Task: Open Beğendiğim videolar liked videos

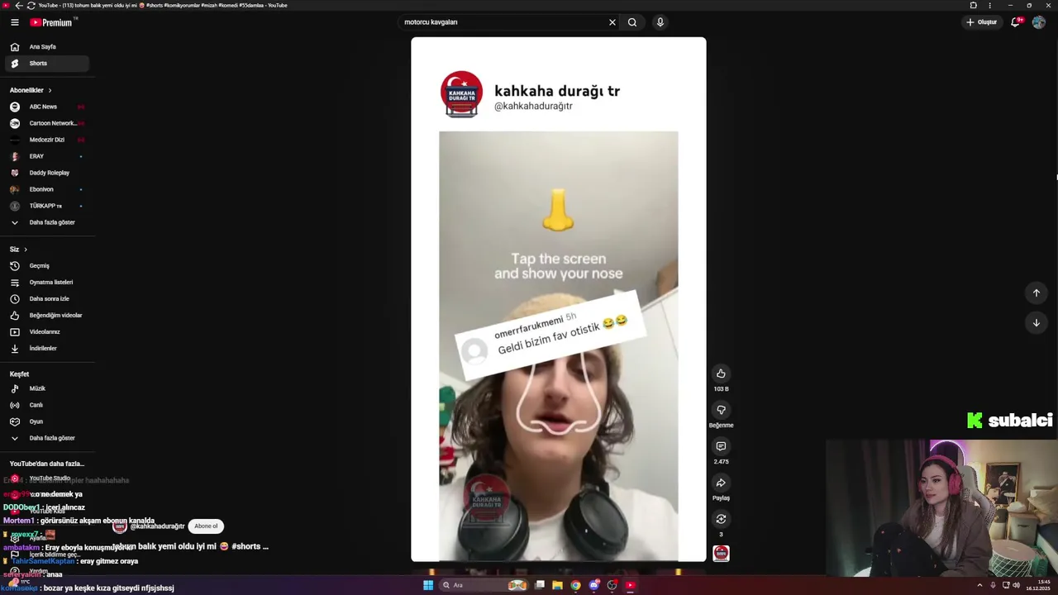Action: [45, 316]
